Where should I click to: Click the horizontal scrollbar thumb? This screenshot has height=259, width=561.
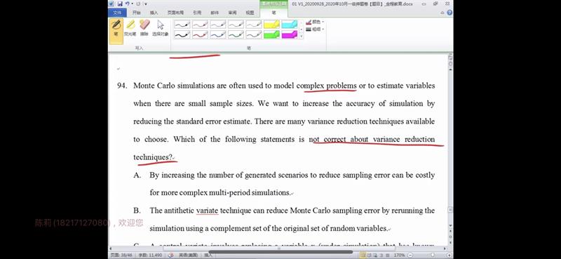tap(279, 248)
